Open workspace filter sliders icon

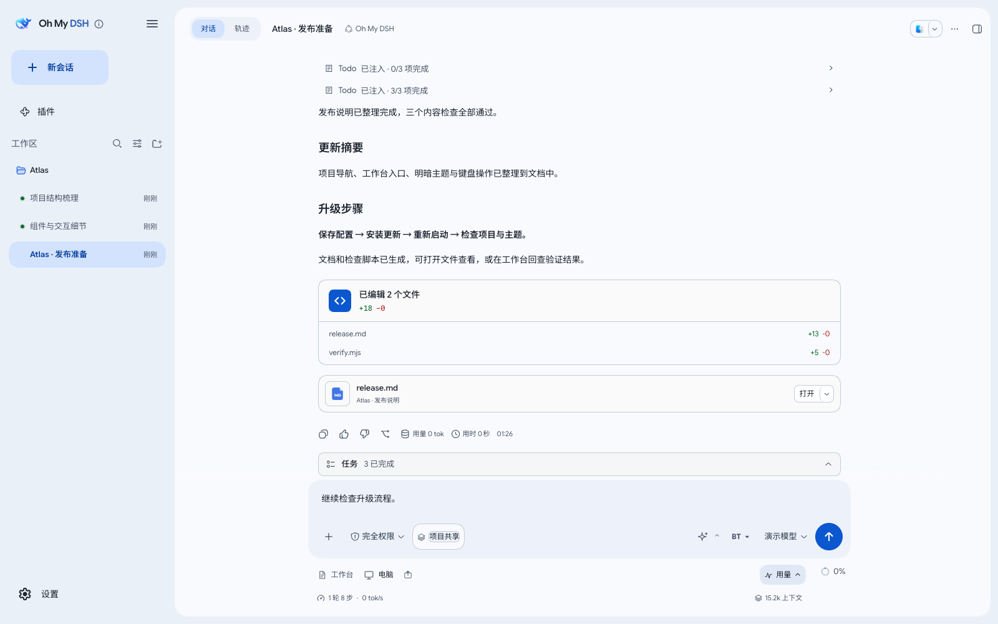coord(137,144)
